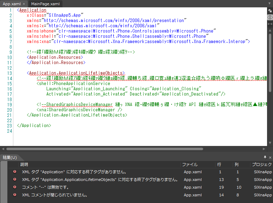This screenshot has height=203, width=273.
Task: Click Application.ApplicationLifetimeObjects opening tag line 13
Action: [x=76, y=73]
